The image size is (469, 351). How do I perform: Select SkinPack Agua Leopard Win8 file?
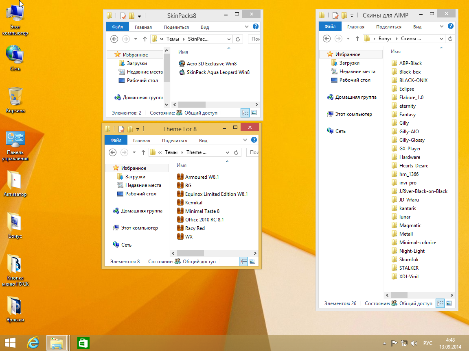pyautogui.click(x=214, y=72)
